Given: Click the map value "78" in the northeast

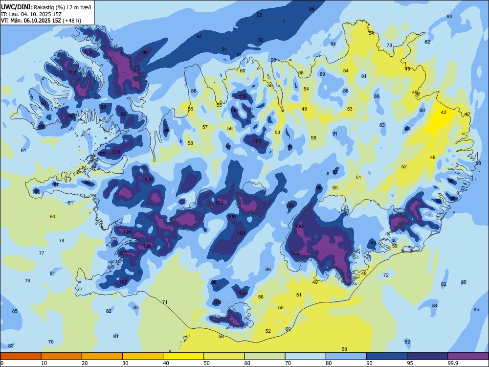Looking at the screenshot, I should [x=389, y=45].
